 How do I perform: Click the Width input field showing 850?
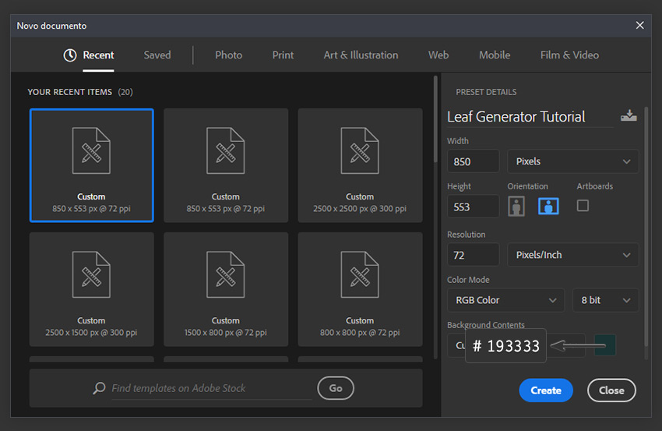473,161
